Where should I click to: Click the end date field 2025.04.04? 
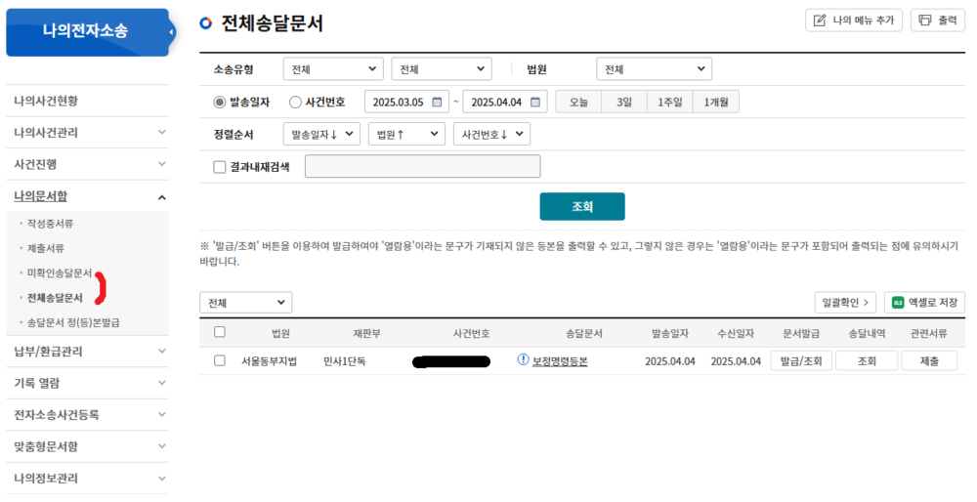click(505, 103)
